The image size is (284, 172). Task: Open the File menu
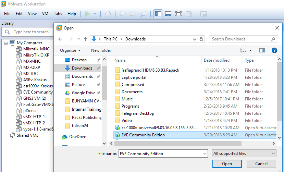click(7, 14)
